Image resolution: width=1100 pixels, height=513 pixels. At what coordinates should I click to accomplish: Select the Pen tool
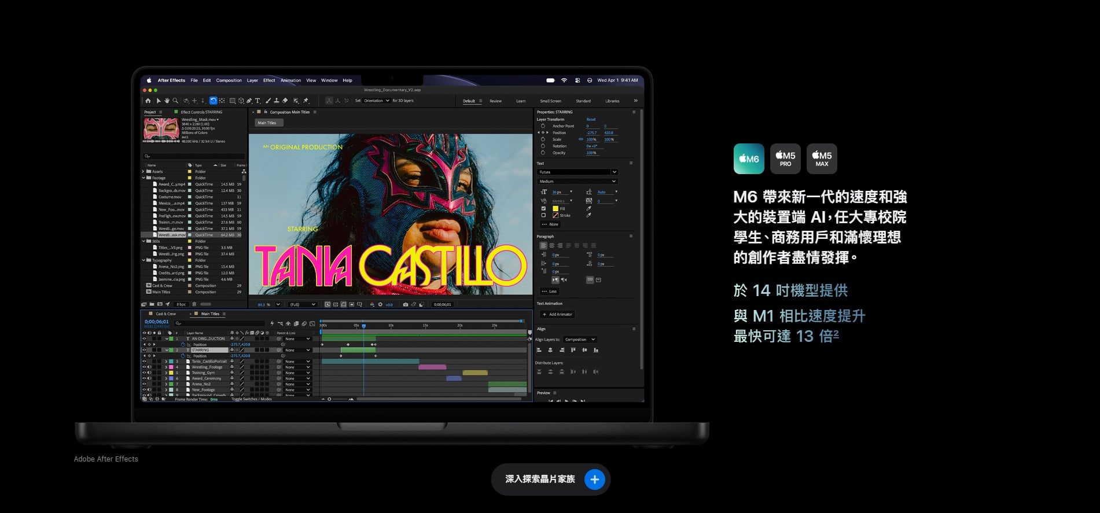(x=249, y=101)
